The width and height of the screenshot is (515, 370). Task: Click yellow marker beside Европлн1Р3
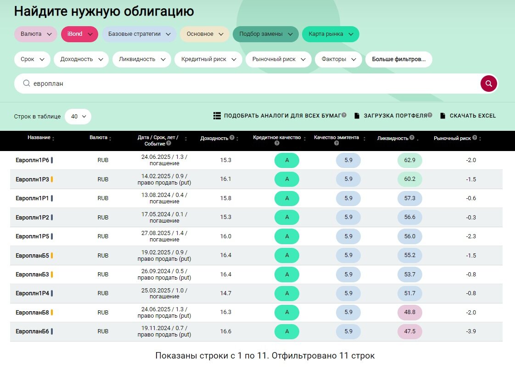(x=52, y=179)
